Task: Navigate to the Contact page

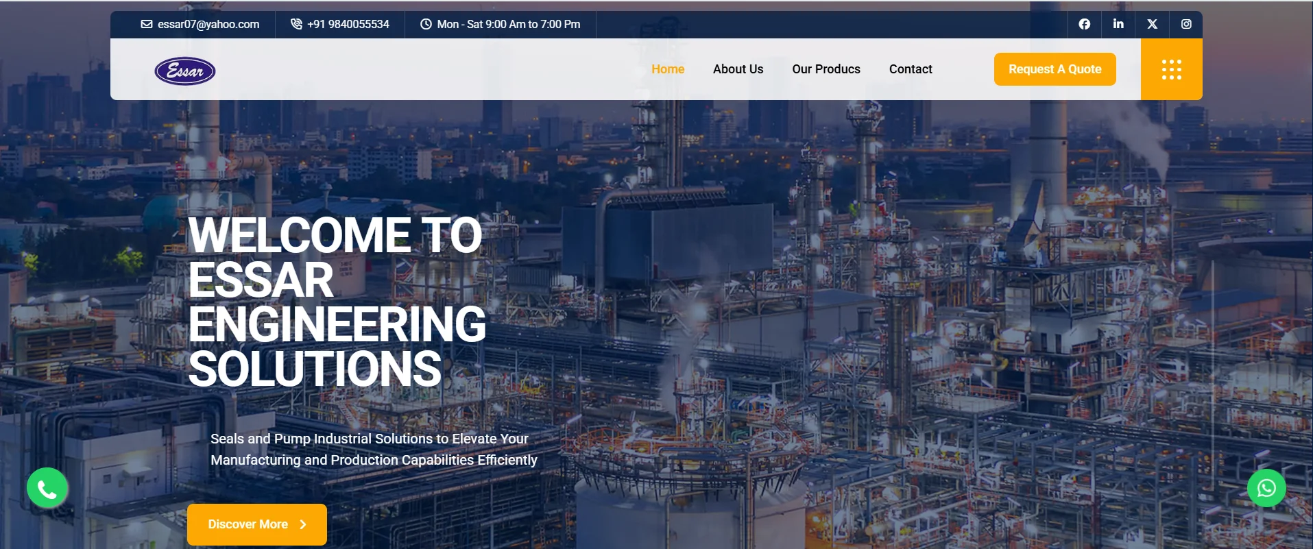Action: tap(911, 69)
